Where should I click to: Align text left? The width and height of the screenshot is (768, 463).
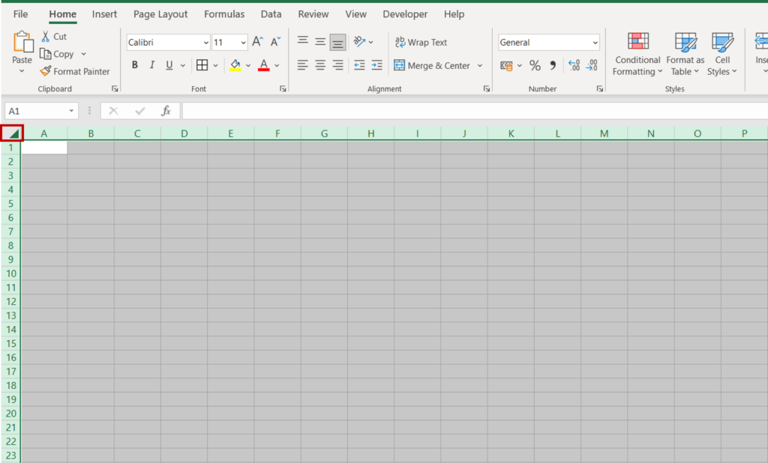tap(303, 65)
